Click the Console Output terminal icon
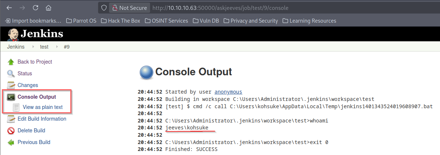440x155 pixels. coord(11,97)
